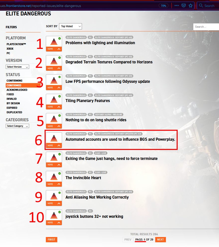
Task: Filter by PlayStation platform
Action: click(x=16, y=44)
